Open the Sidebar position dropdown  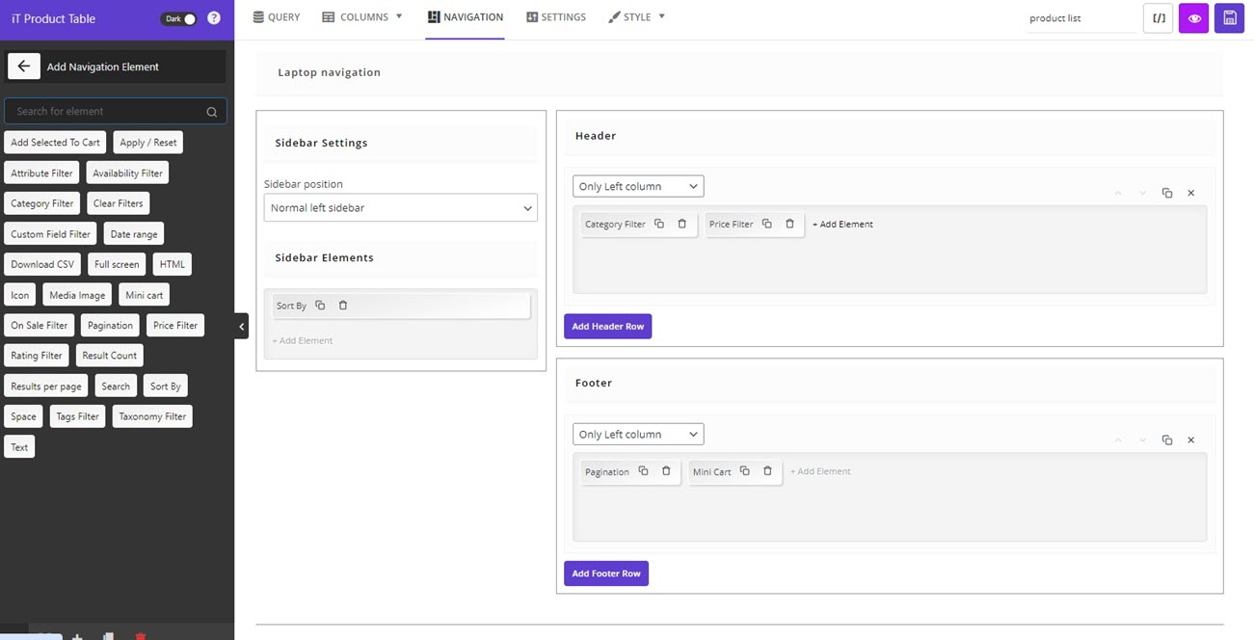click(400, 207)
